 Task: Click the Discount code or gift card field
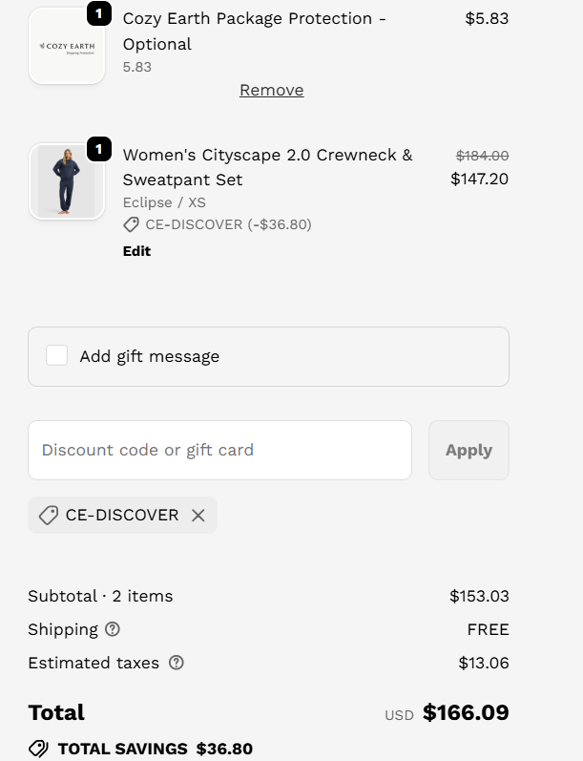click(219, 450)
